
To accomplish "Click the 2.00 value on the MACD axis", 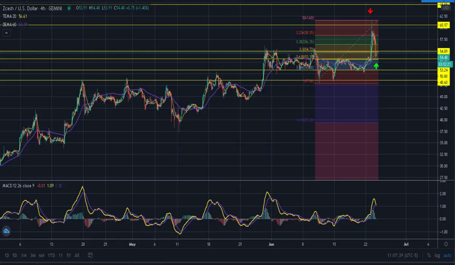I will click(x=442, y=194).
